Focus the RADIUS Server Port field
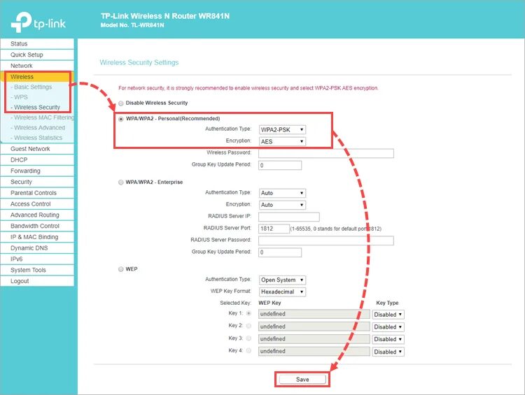The image size is (525, 395). [274, 229]
